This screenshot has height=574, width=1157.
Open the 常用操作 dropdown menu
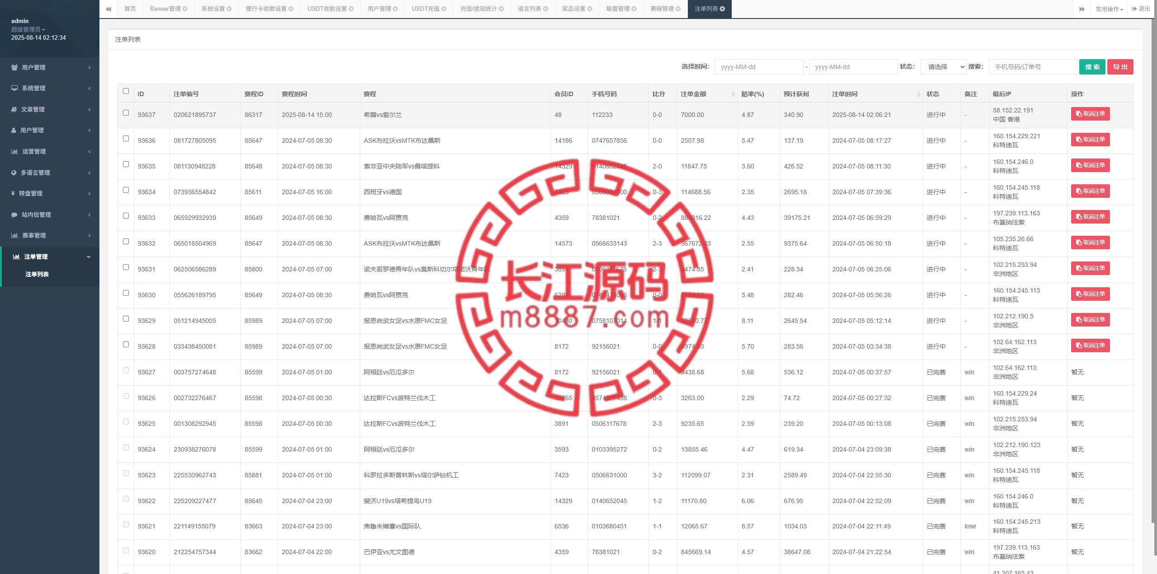click(x=1109, y=9)
